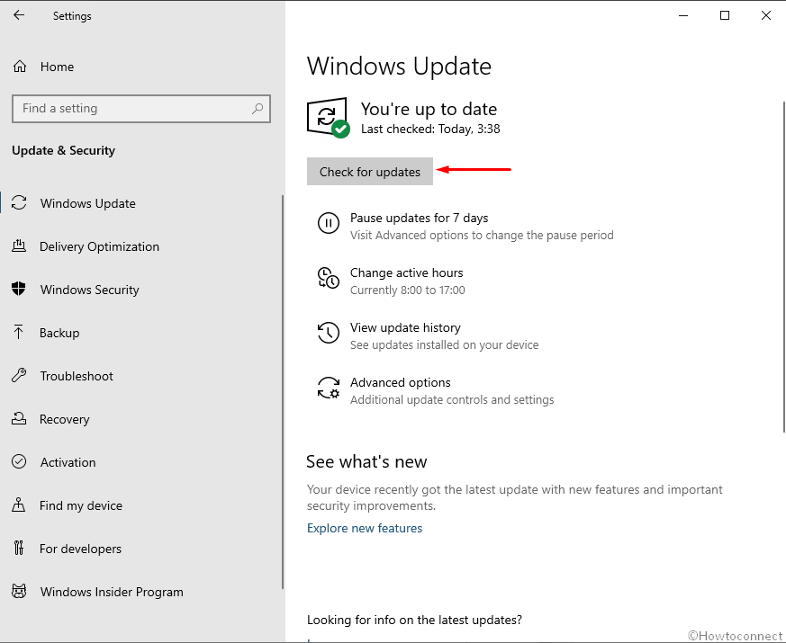Image resolution: width=786 pixels, height=643 pixels.
Task: Select the For developers tools icon
Action: (19, 548)
